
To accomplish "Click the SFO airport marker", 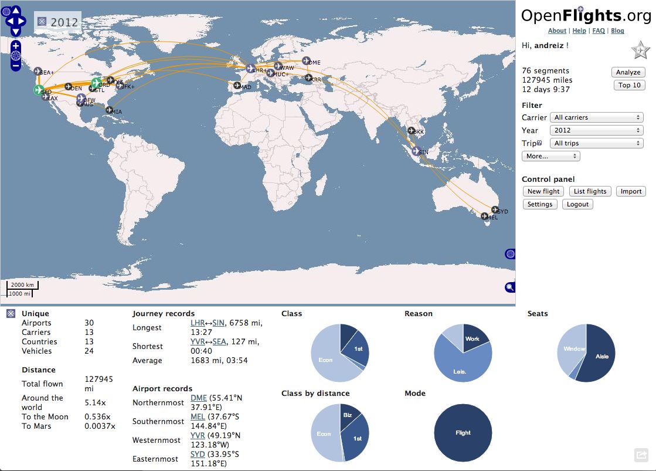I will pyautogui.click(x=39, y=90).
